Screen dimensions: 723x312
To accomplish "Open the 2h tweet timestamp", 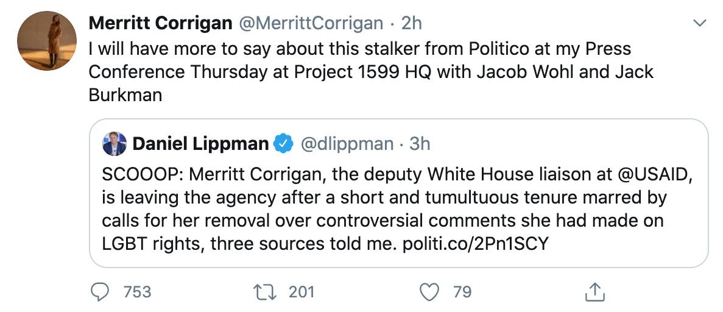I will click(411, 23).
